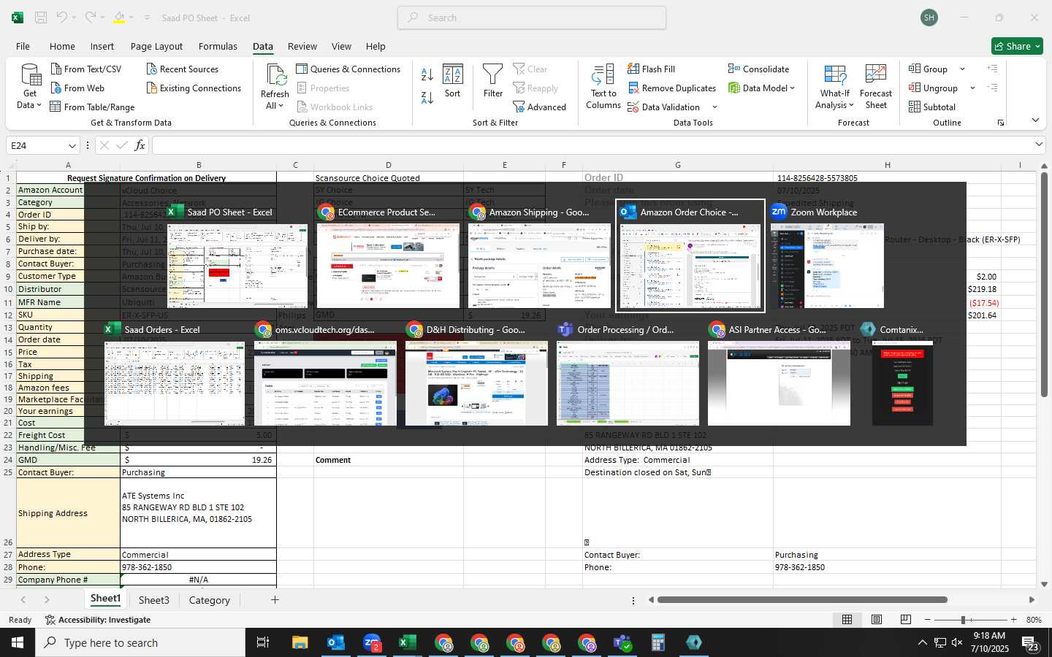Create a Forecast Sheet
Image resolution: width=1052 pixels, height=657 pixels.
coord(876,86)
